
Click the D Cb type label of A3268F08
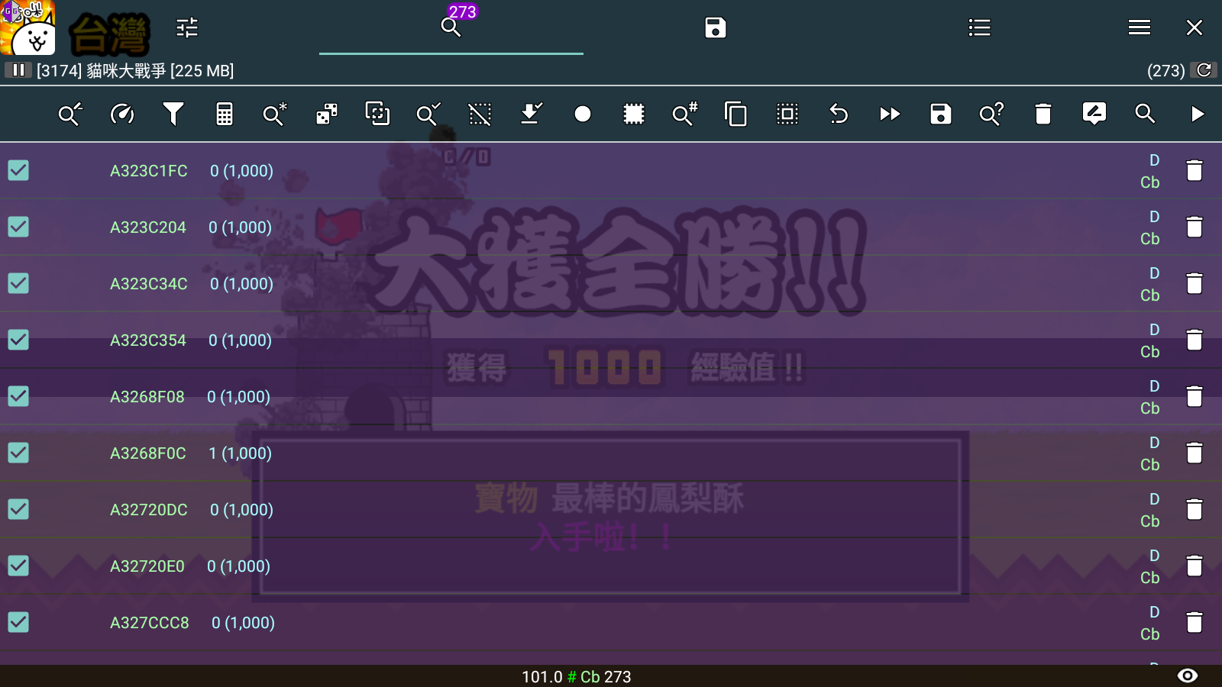(x=1150, y=397)
